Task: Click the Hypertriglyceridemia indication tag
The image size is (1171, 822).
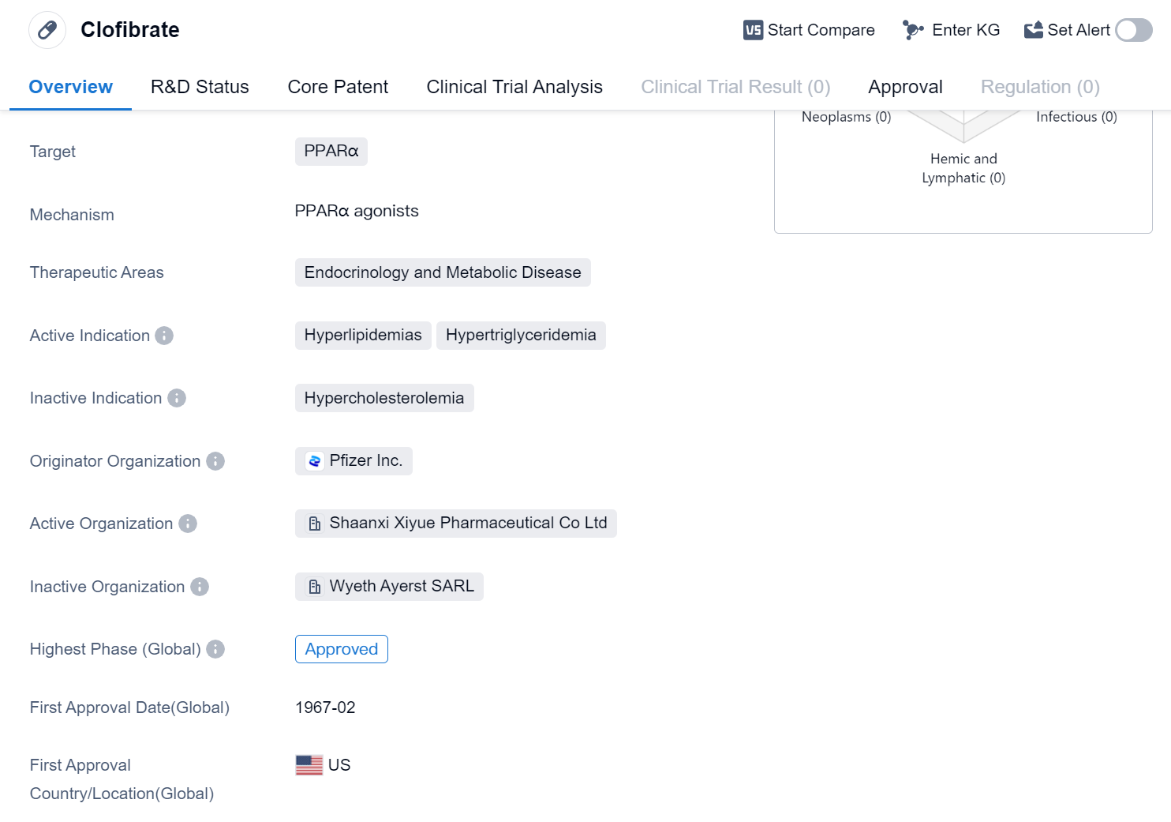Action: (521, 335)
